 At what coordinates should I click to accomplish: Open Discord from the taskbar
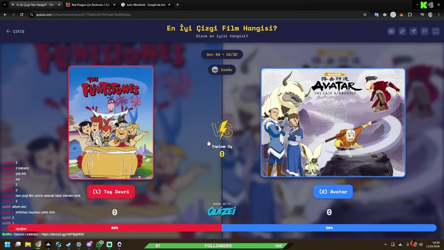[89, 244]
